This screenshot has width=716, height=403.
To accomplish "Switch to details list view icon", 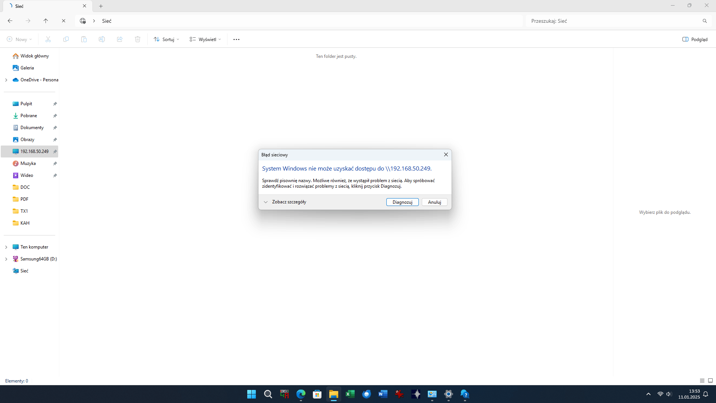I will [702, 381].
